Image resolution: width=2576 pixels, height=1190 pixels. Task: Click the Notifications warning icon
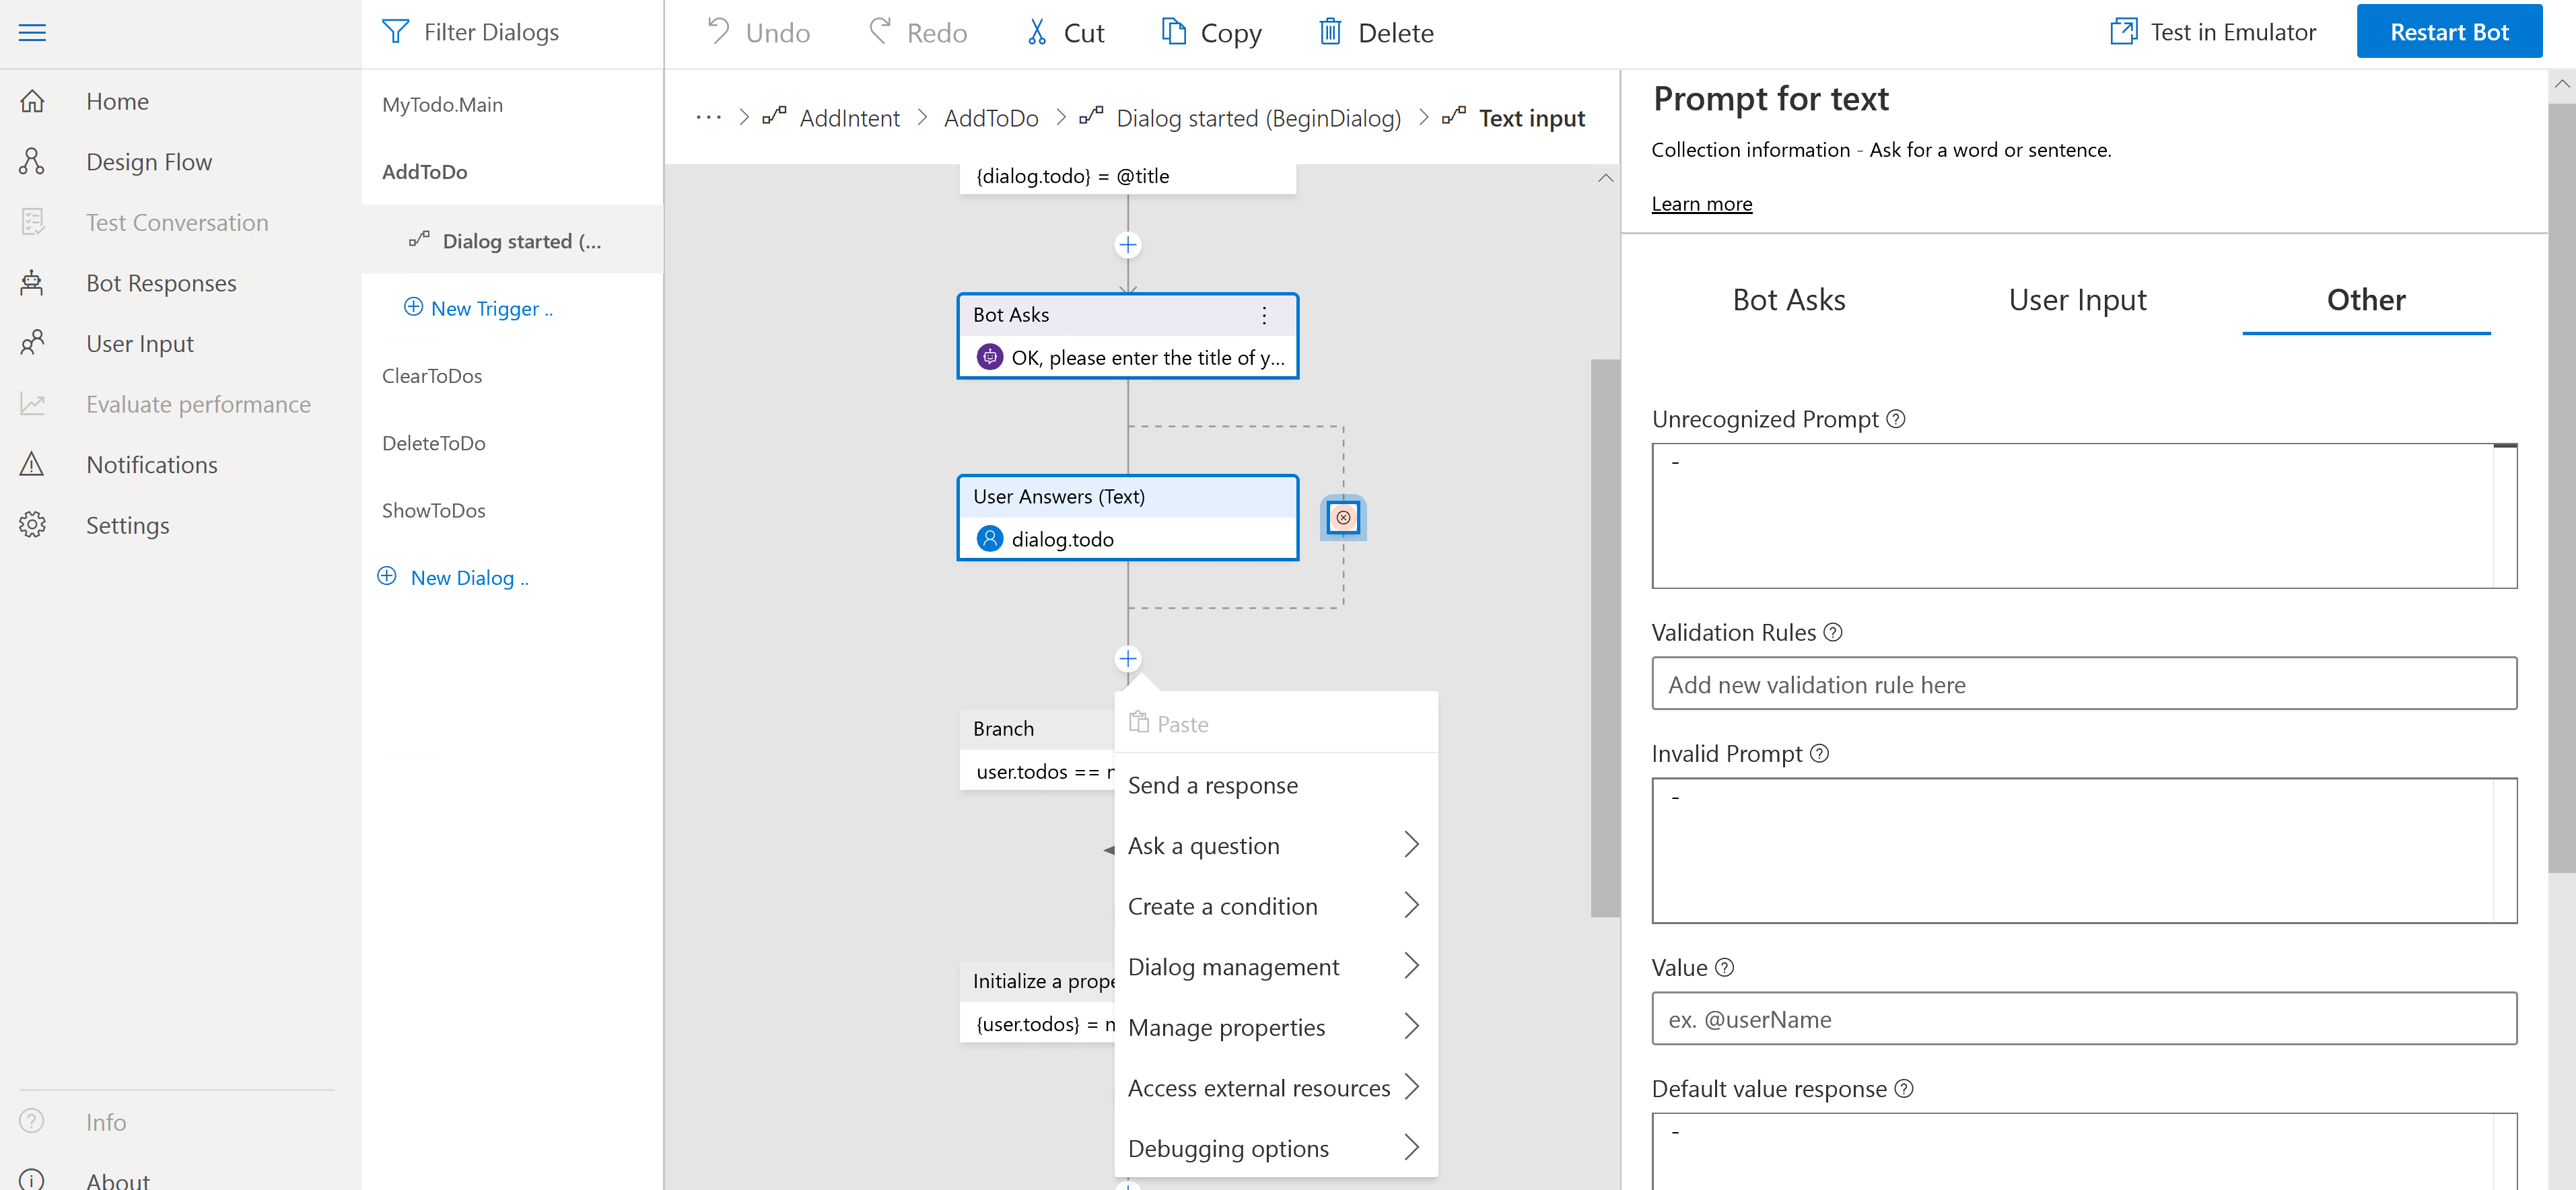coord(32,465)
